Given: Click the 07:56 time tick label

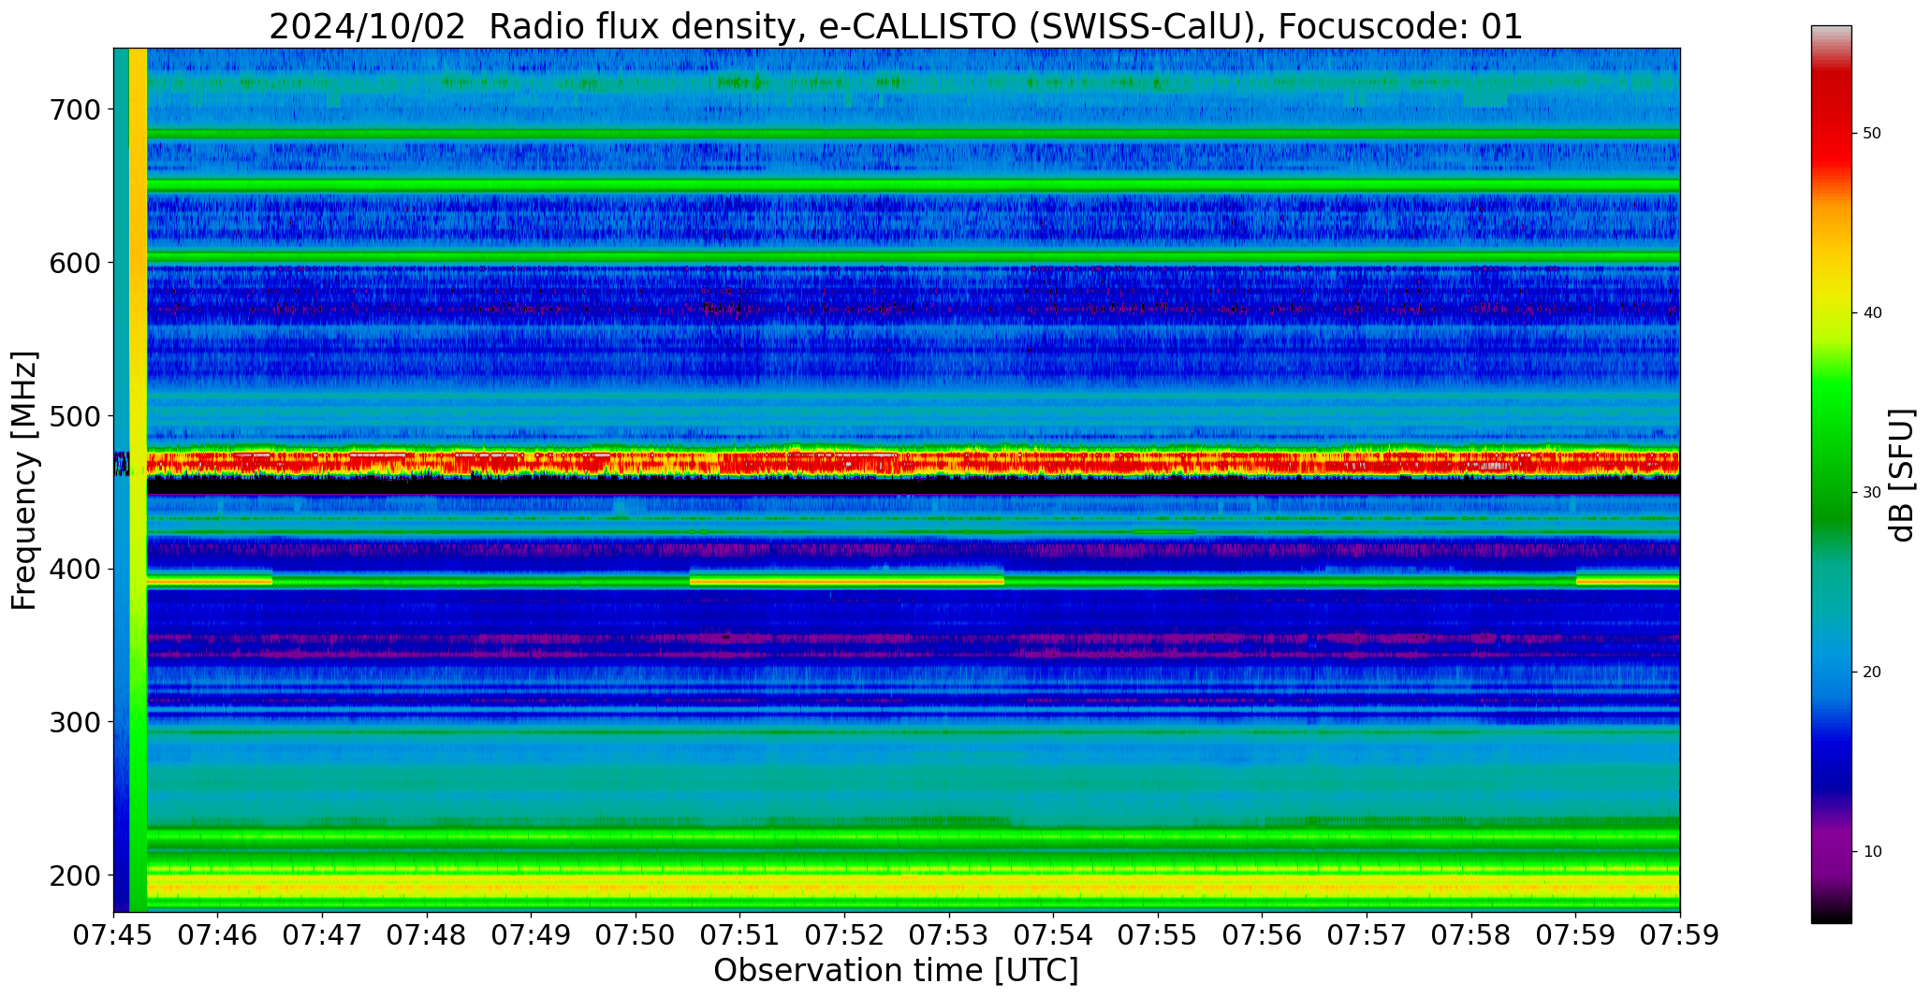Looking at the screenshot, I should click(1263, 935).
